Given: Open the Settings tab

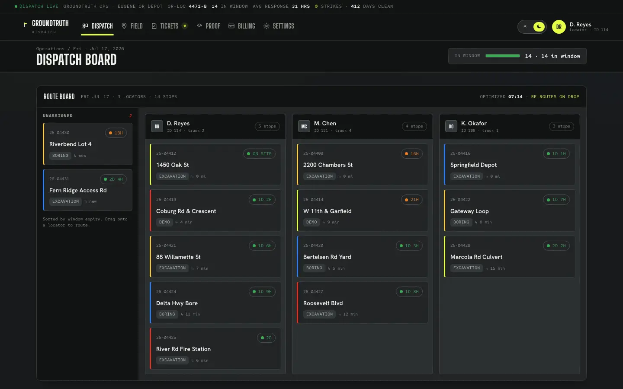Looking at the screenshot, I should pyautogui.click(x=279, y=26).
